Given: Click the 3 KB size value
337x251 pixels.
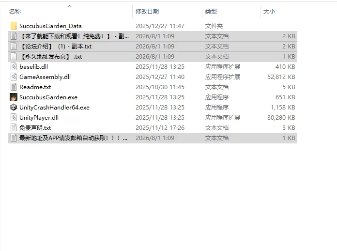Looking at the screenshot, I should click(289, 128).
